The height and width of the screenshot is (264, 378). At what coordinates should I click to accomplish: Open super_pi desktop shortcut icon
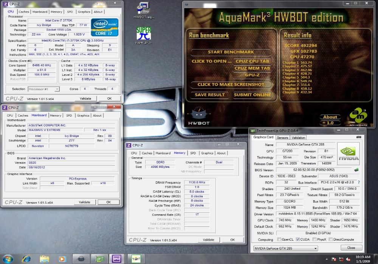click(x=143, y=35)
